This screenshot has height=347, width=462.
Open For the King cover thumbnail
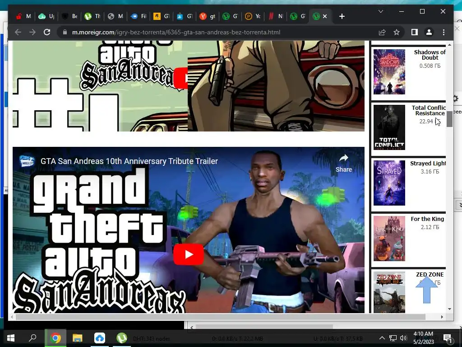(389, 239)
